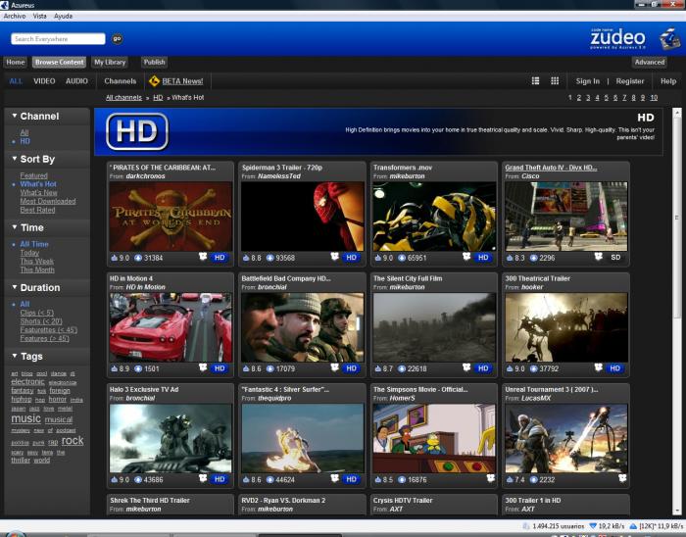The width and height of the screenshot is (686, 537).
Task: Click share icon on The Simpsons Movie card
Action: click(x=490, y=479)
